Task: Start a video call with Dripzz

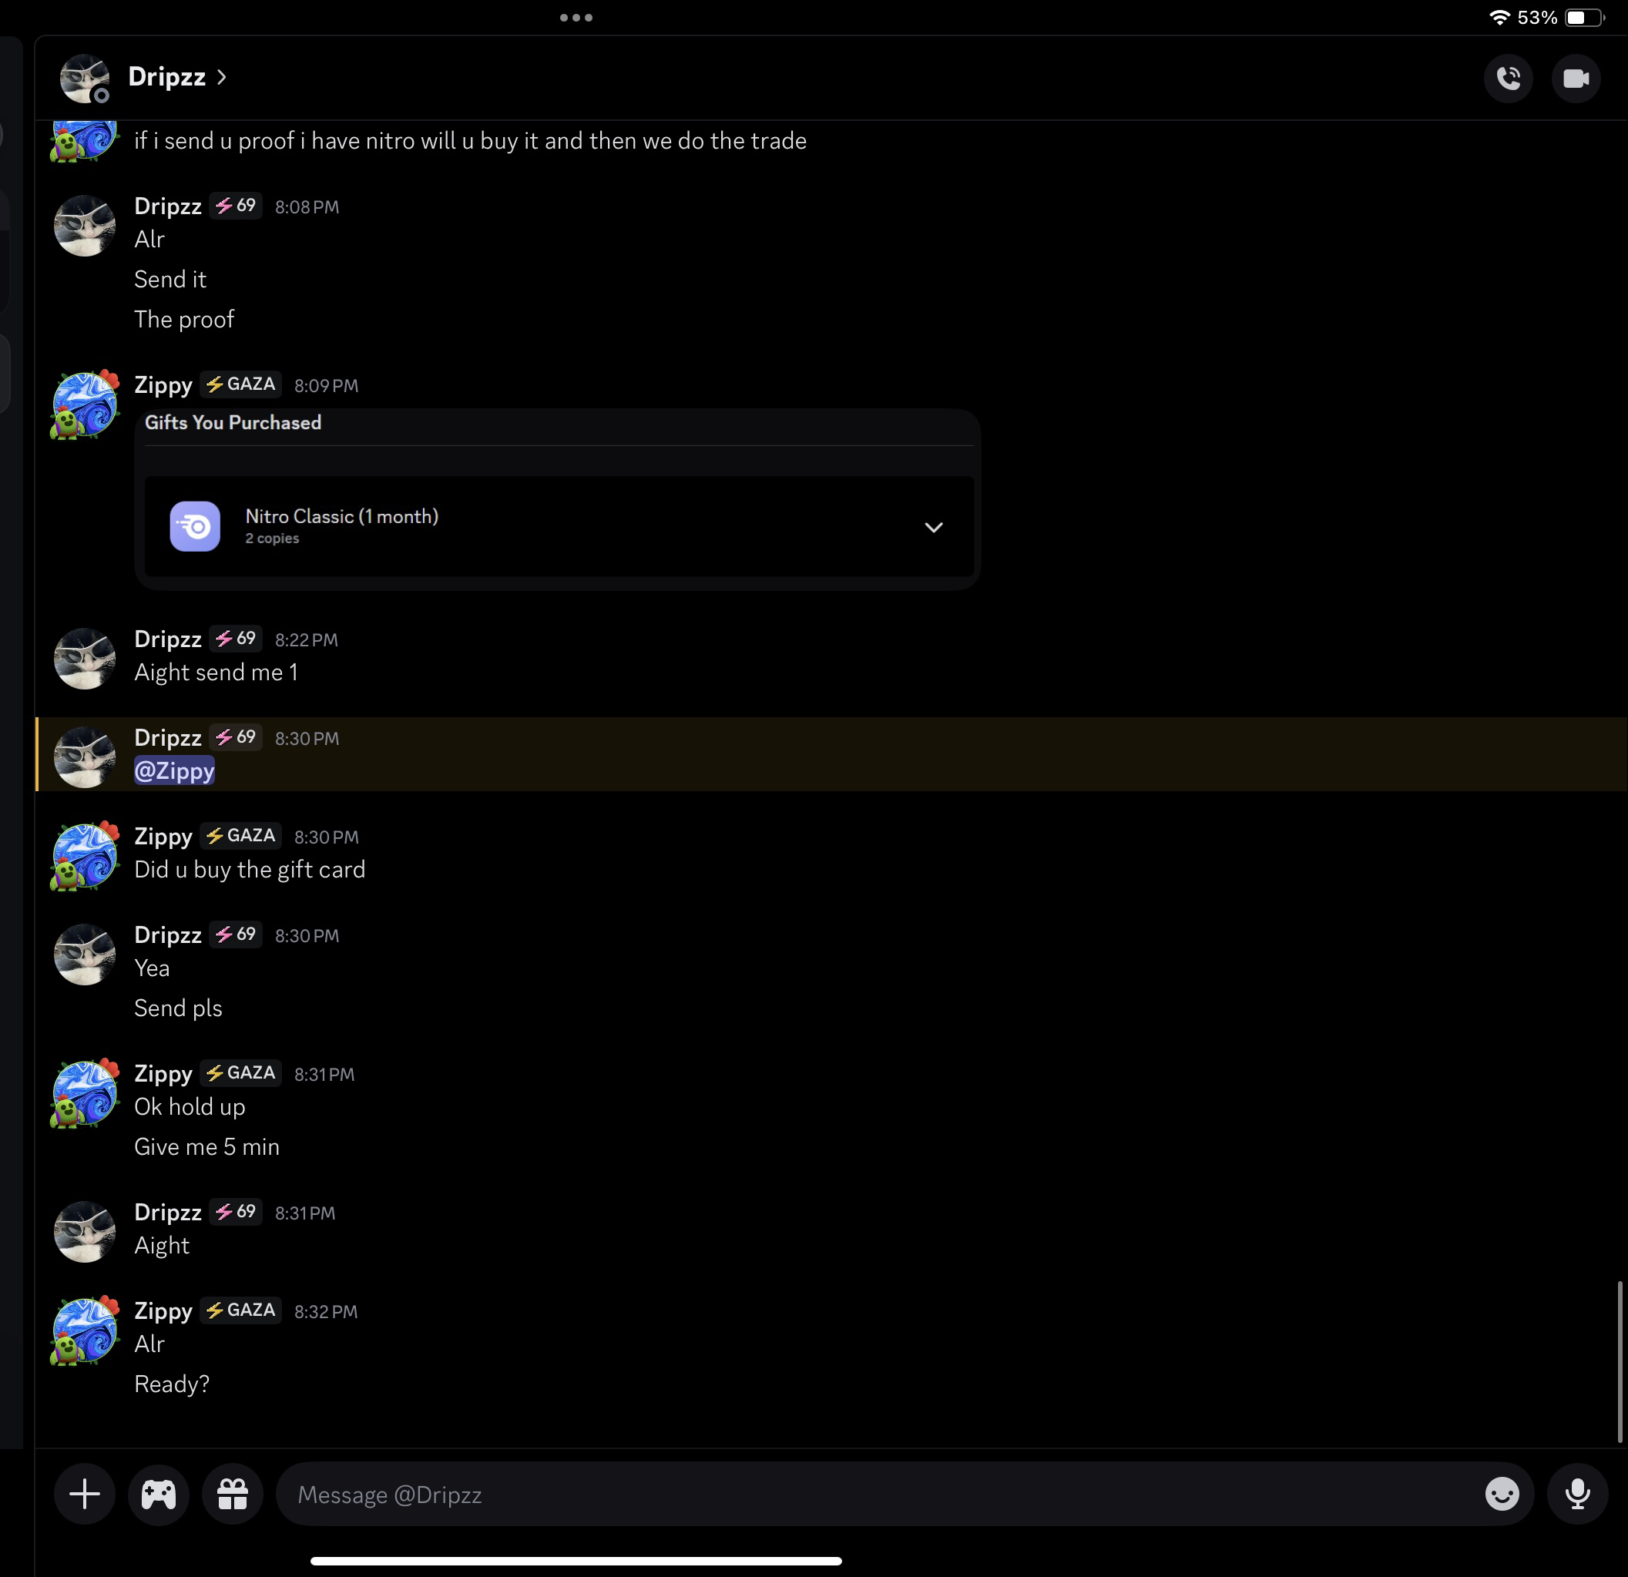Action: [1575, 79]
